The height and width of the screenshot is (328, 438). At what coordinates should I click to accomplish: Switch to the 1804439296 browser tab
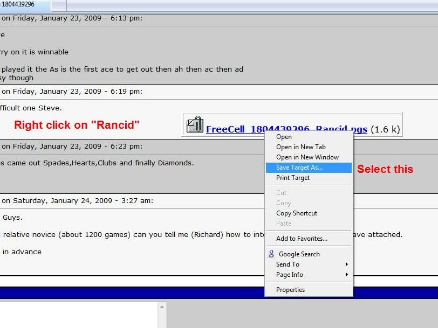click(x=24, y=5)
